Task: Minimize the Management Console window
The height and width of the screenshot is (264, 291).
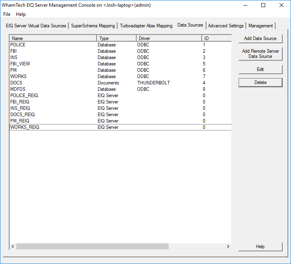Action: [245, 5]
